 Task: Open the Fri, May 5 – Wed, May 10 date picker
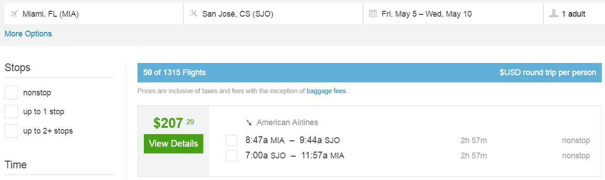pyautogui.click(x=453, y=14)
